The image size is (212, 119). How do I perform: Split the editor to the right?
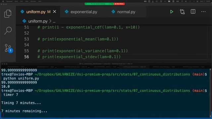[x=193, y=12]
